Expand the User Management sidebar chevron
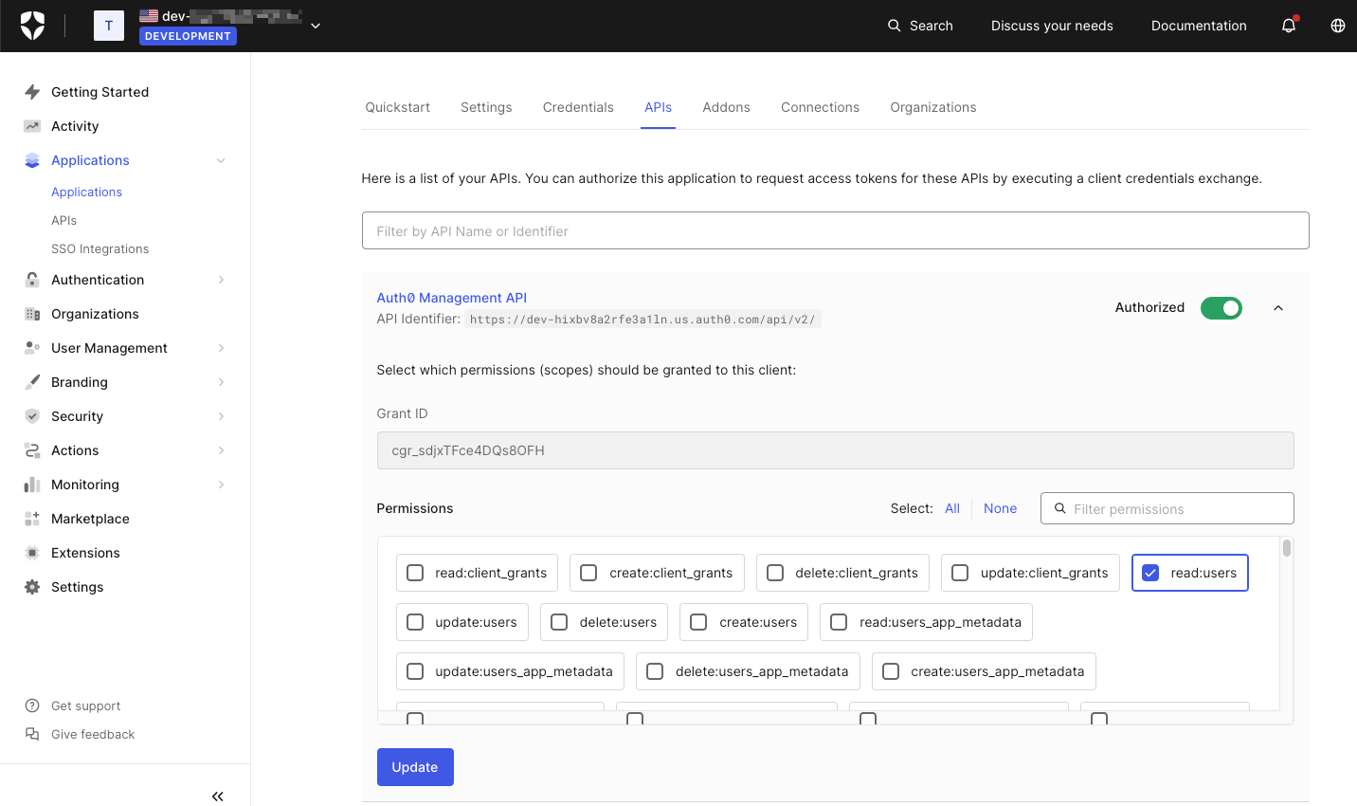This screenshot has width=1357, height=806. pyautogui.click(x=221, y=348)
